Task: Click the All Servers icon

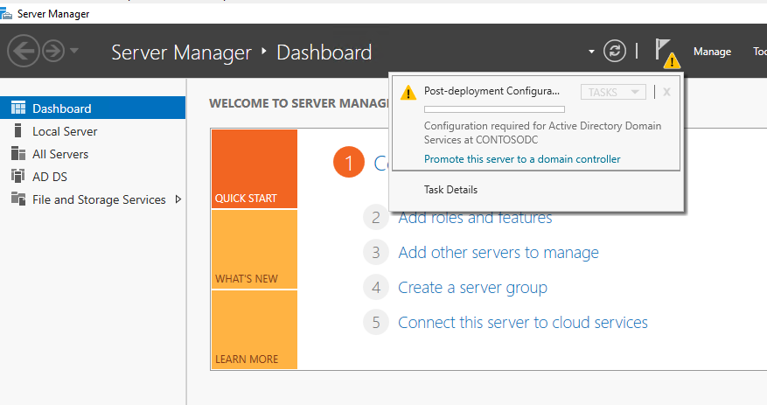Action: (x=17, y=154)
